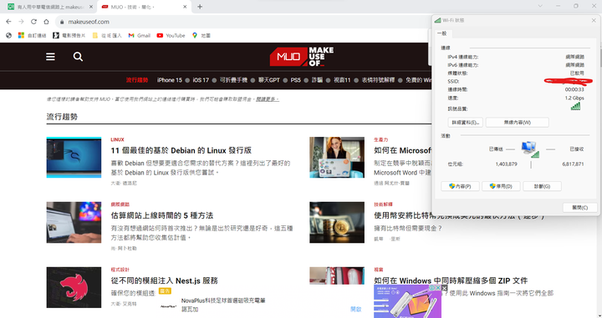The height and width of the screenshot is (318, 602).
Task: Click 停用(D) to disable Wi-Fi
Action: click(x=501, y=186)
